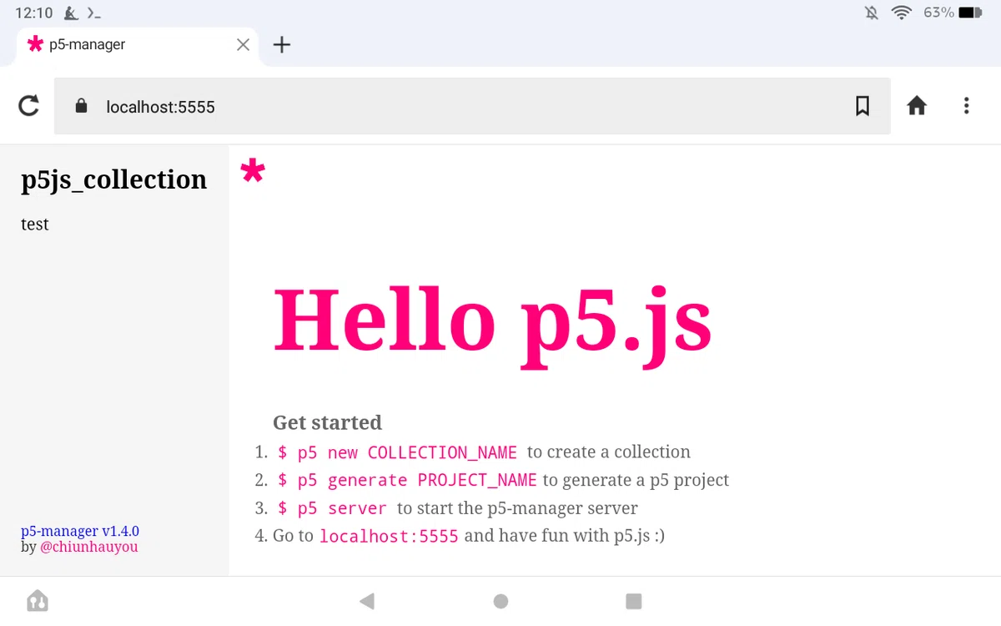This screenshot has width=1001, height=626.
Task: Visit the @chiunhauyou author link
Action: coord(89,547)
